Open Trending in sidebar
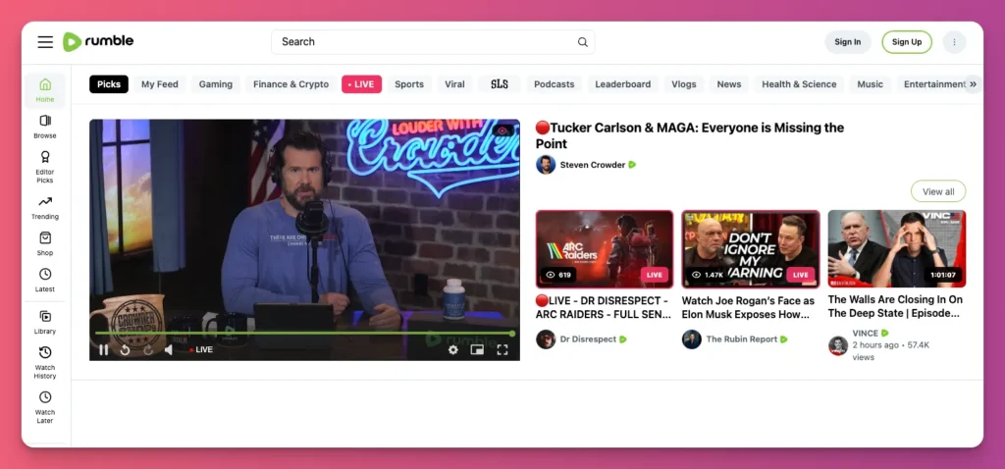 coord(45,208)
